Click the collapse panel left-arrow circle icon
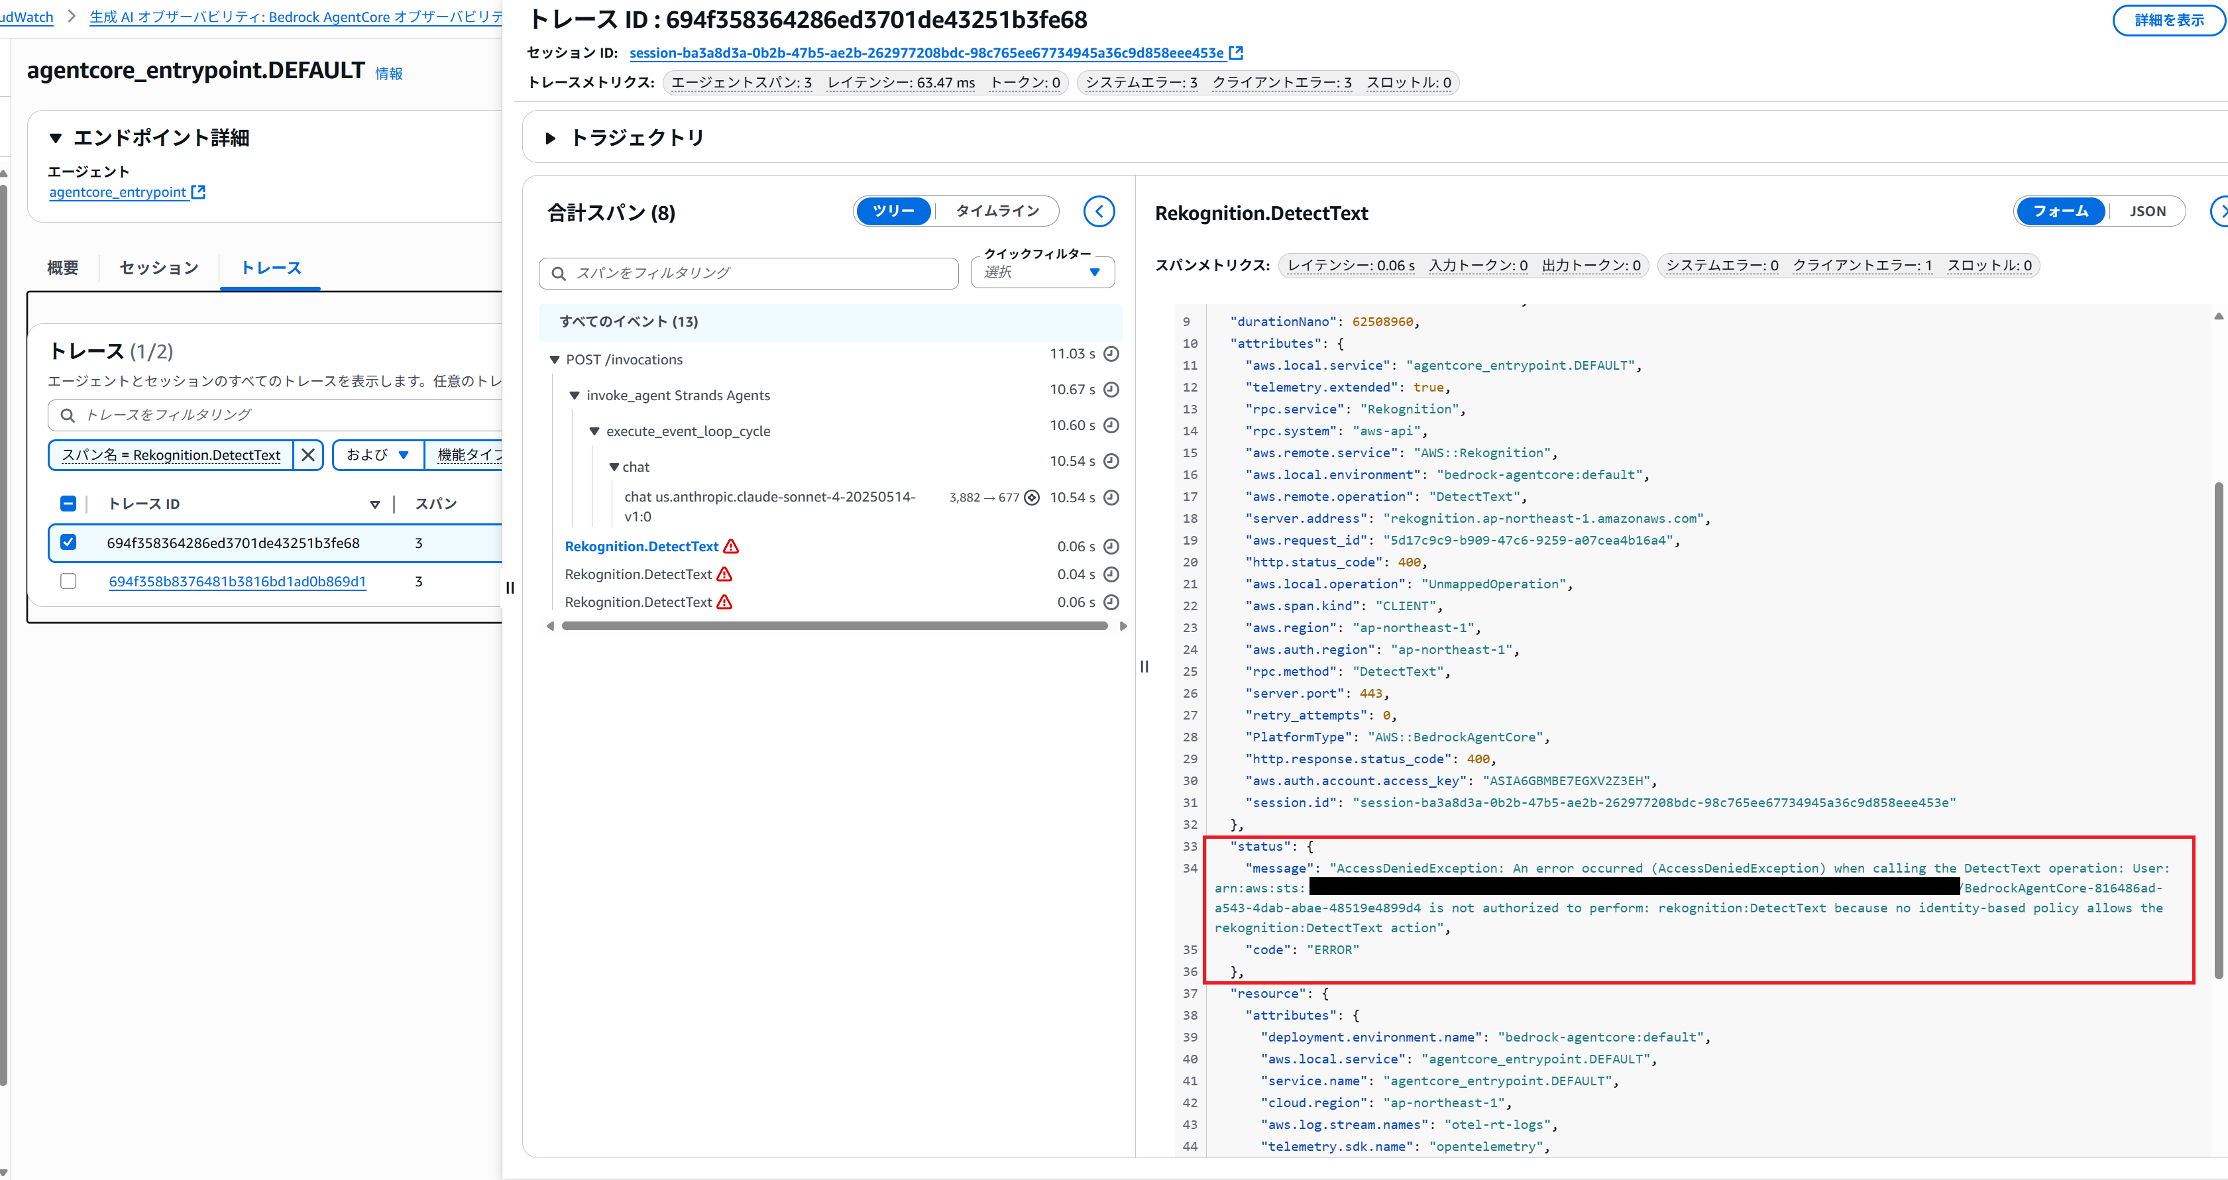This screenshot has width=2228, height=1180. tap(1099, 211)
